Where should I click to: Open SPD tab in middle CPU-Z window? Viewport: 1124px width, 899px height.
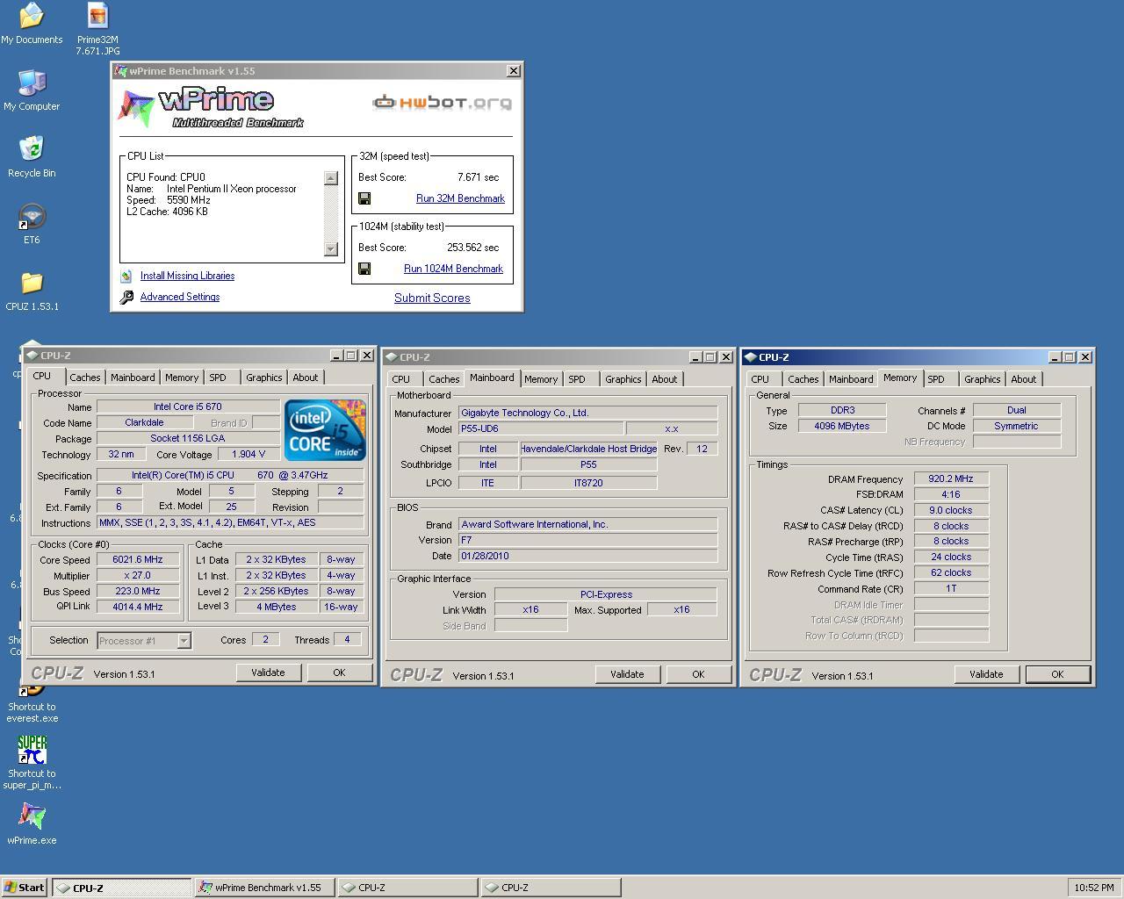pos(577,379)
